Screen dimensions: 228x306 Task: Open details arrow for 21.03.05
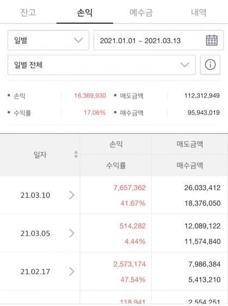pos(72,233)
